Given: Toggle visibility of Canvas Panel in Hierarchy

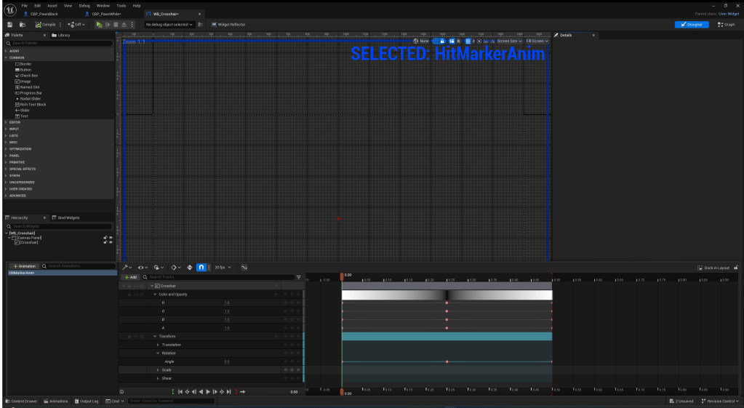Looking at the screenshot, I should pyautogui.click(x=111, y=237).
